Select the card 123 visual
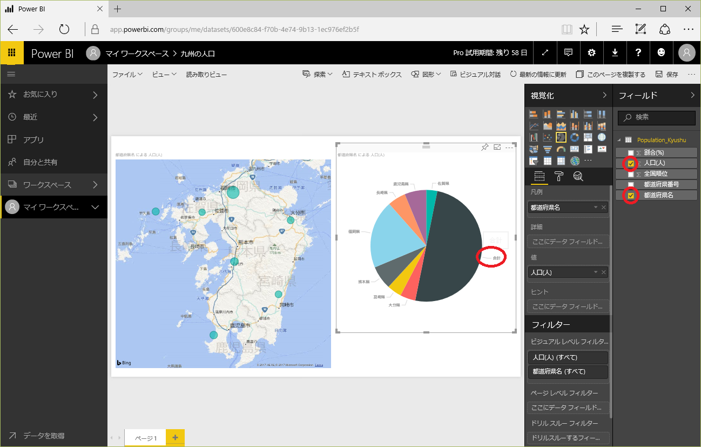Image resolution: width=701 pixels, height=447 pixels. (575, 149)
